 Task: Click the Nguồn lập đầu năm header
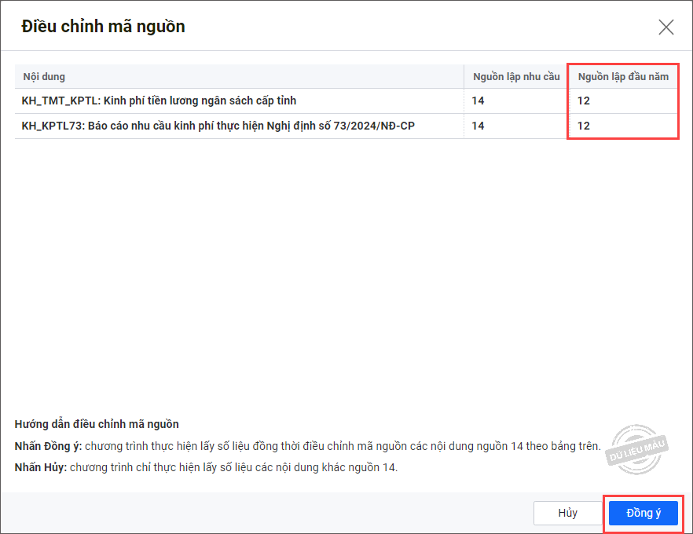coord(623,77)
